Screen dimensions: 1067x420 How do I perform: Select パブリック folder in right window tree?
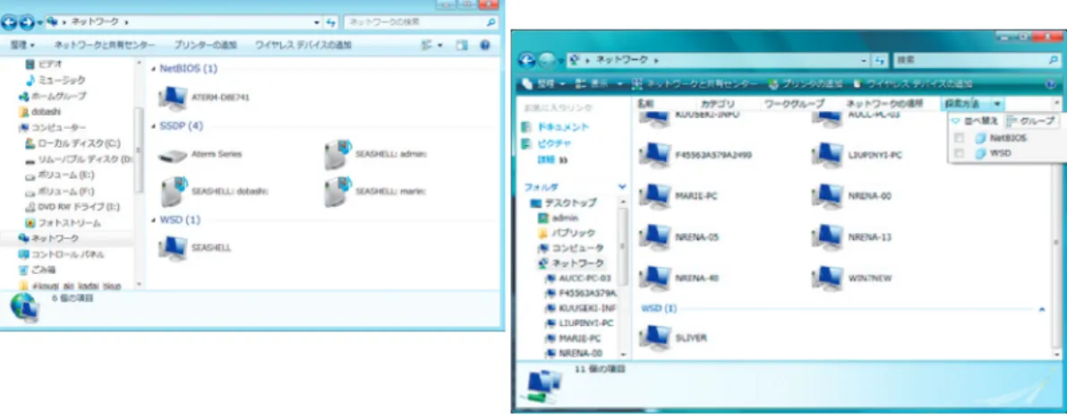coord(566,233)
